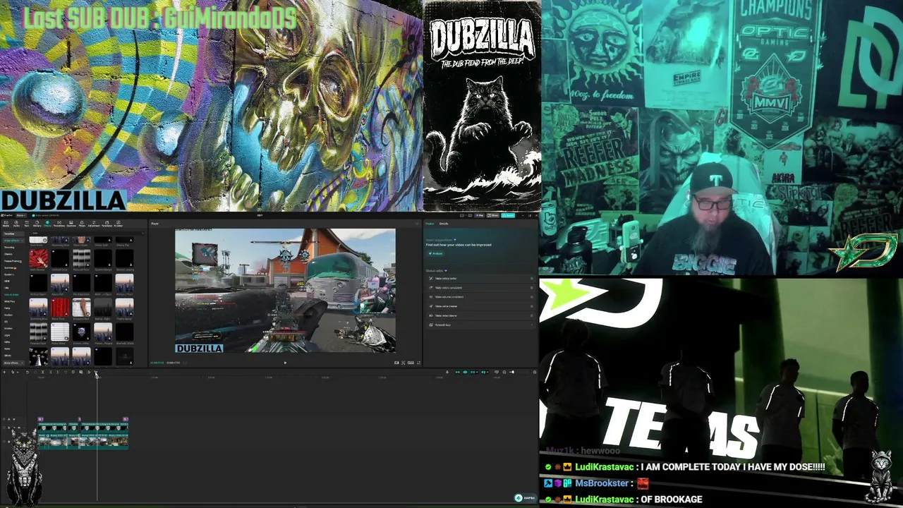Screen dimensions: 903x508
Task: Click the Pro button in the title bar
Action: point(480,215)
